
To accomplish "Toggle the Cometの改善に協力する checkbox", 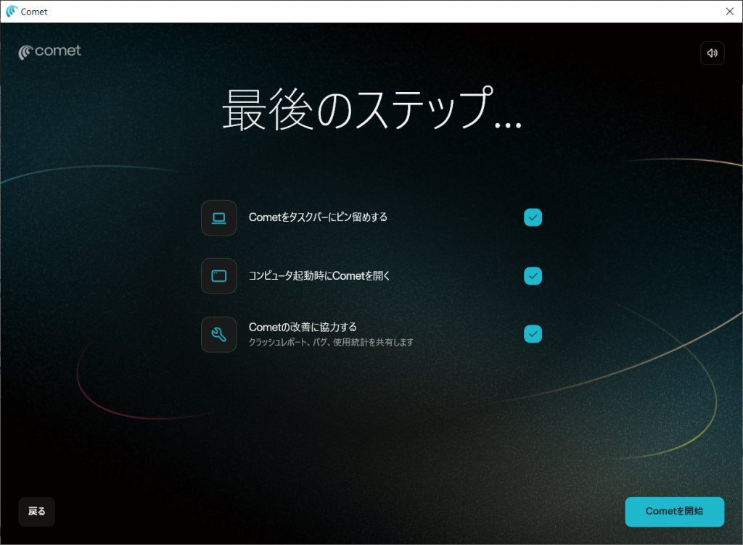I will click(533, 334).
